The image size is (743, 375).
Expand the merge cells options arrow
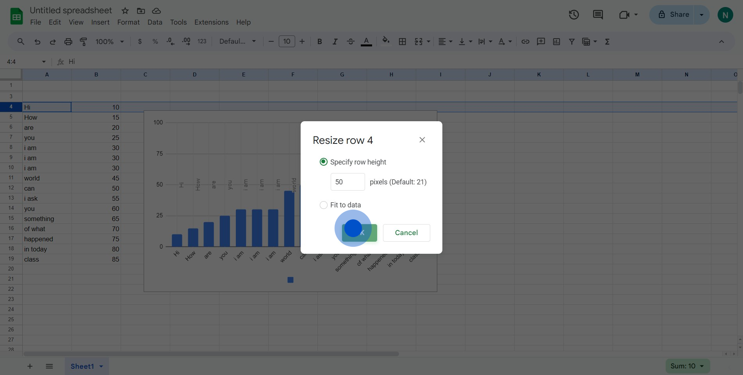pos(429,42)
